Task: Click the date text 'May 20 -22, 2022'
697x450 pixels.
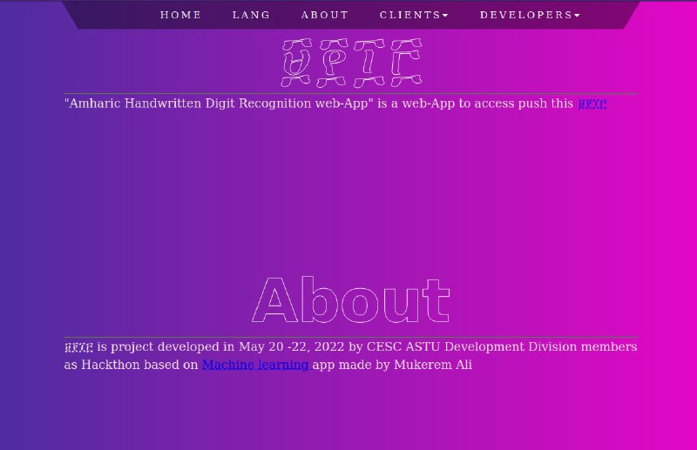Action: click(x=291, y=346)
